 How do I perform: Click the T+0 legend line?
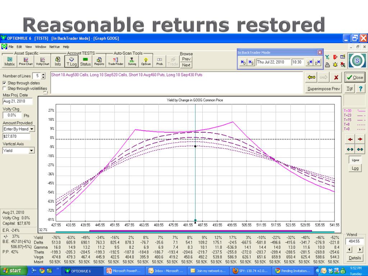click(x=354, y=129)
